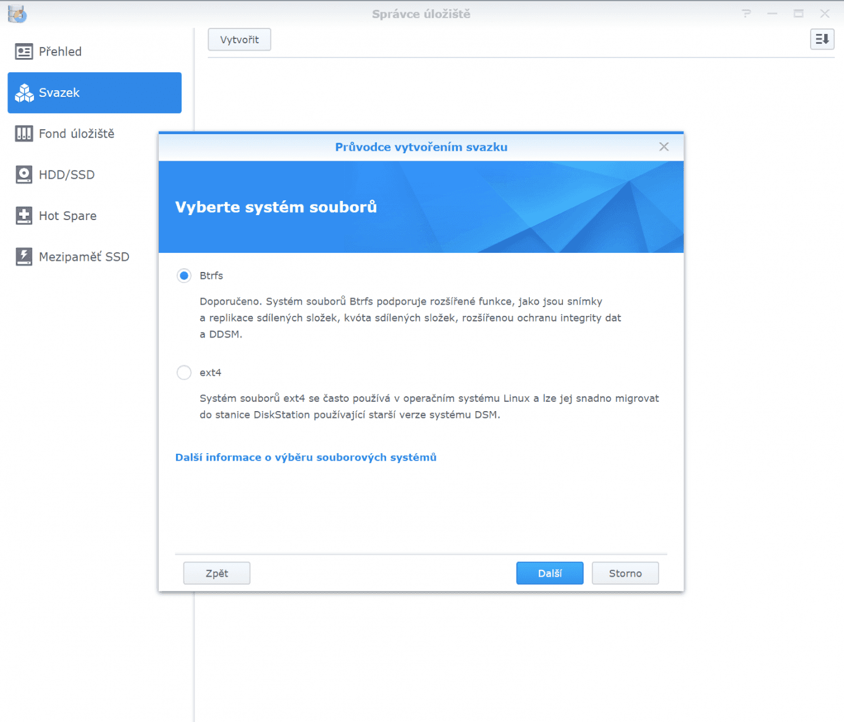Click the Hot Spare plus icon
Image resolution: width=844 pixels, height=722 pixels.
[24, 216]
